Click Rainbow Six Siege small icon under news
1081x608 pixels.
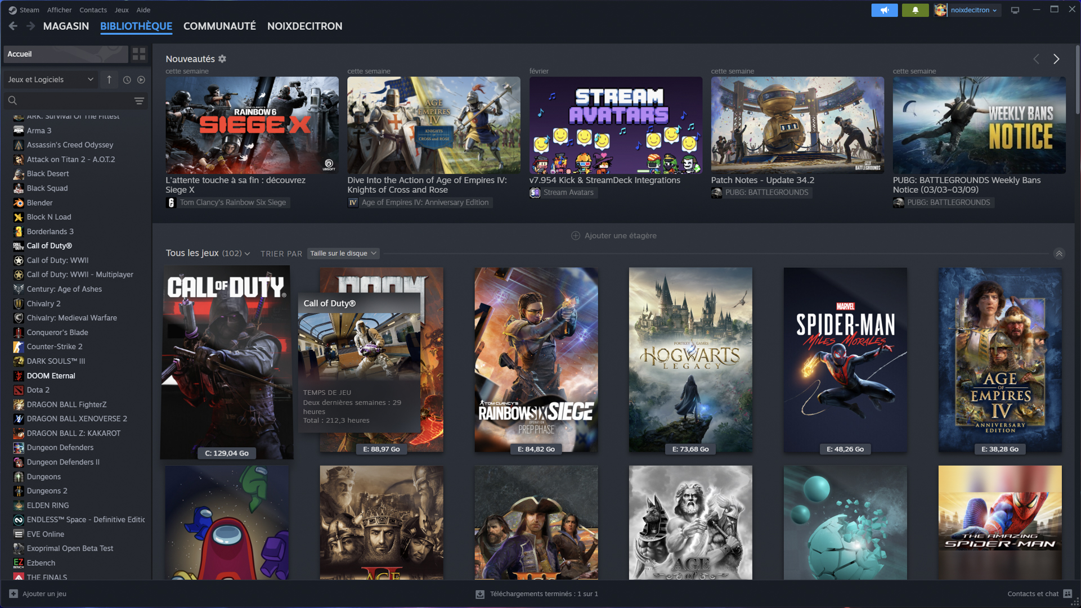pyautogui.click(x=172, y=202)
